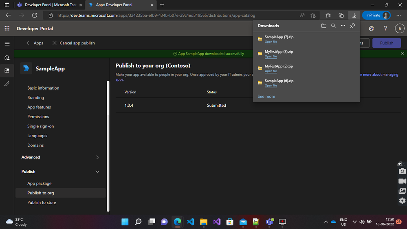Open file MyTestApp (2).zip
407x229 pixels.
click(271, 71)
